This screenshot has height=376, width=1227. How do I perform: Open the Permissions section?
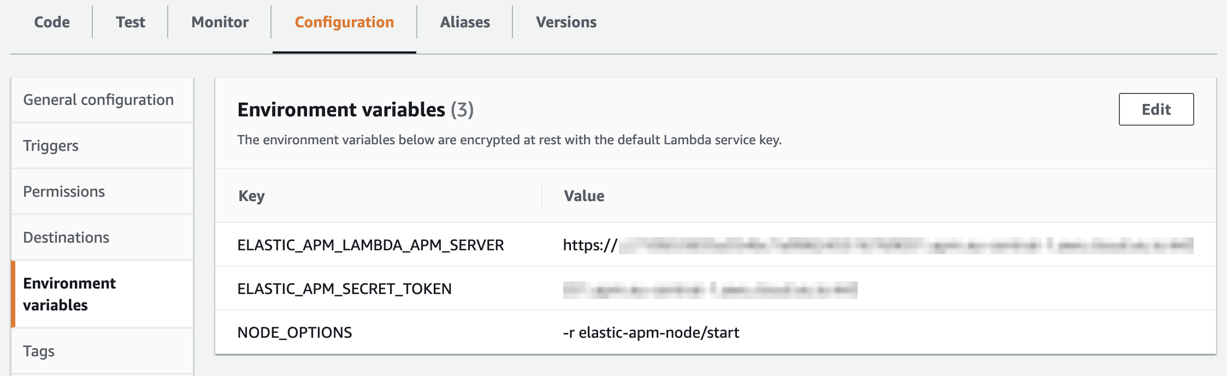[x=64, y=191]
